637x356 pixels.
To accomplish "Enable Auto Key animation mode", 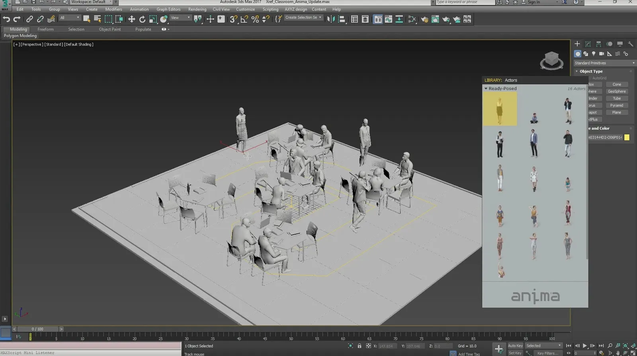I will tap(515, 346).
